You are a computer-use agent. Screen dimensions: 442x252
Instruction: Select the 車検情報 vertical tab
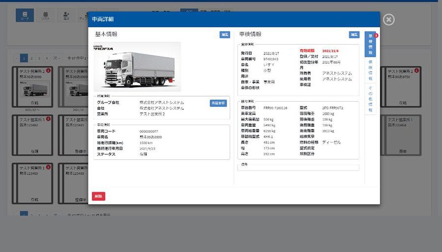370,46
